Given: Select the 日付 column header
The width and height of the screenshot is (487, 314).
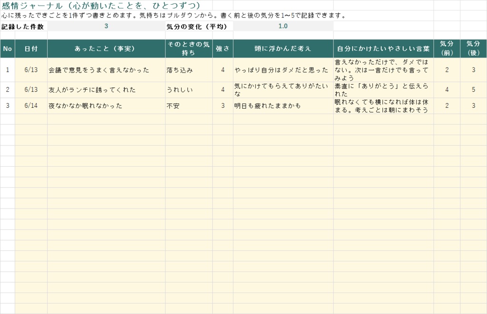Looking at the screenshot, I should tap(31, 49).
